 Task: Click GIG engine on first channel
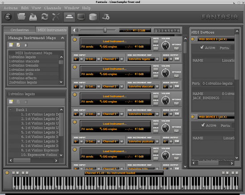(108, 47)
